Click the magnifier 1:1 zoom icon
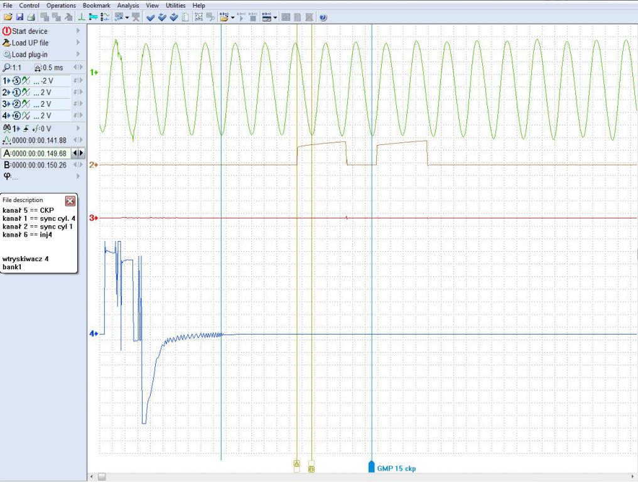This screenshot has height=482, width=638. [x=7, y=68]
